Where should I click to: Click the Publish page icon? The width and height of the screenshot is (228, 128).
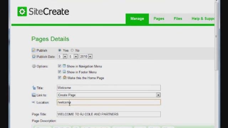click(33, 50)
